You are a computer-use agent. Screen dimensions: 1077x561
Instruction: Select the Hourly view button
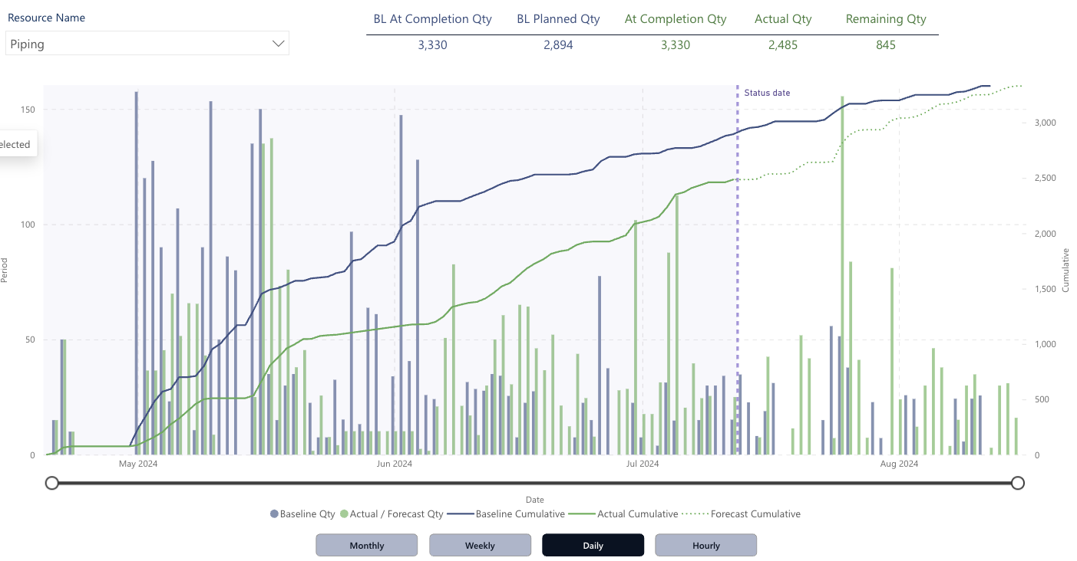(x=705, y=546)
